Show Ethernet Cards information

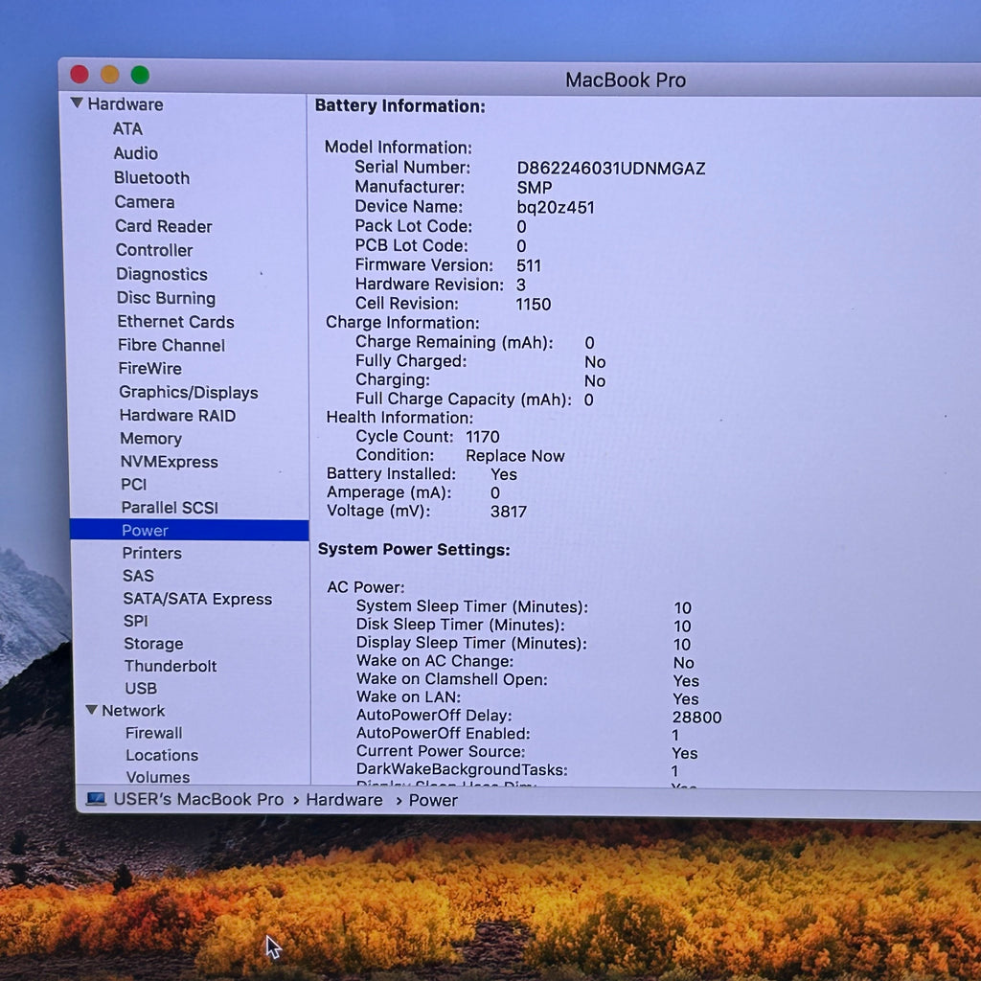point(176,322)
